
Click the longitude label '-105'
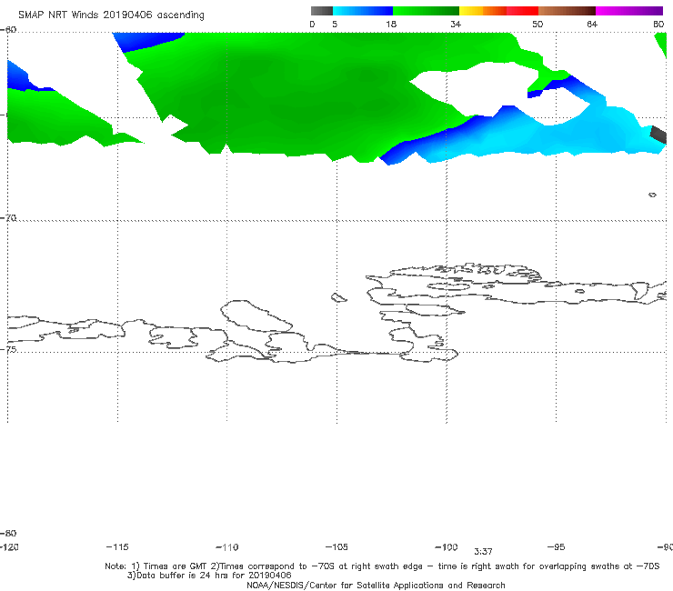pyautogui.click(x=336, y=547)
